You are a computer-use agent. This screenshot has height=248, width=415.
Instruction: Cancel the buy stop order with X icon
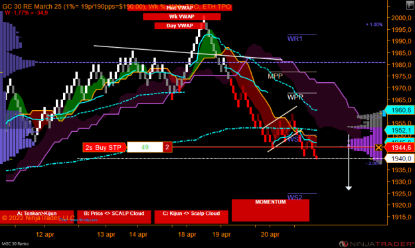click(x=378, y=147)
